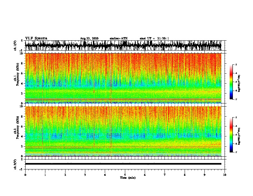Click the "-3" tick on ch.1 colorbar

[235, 65]
